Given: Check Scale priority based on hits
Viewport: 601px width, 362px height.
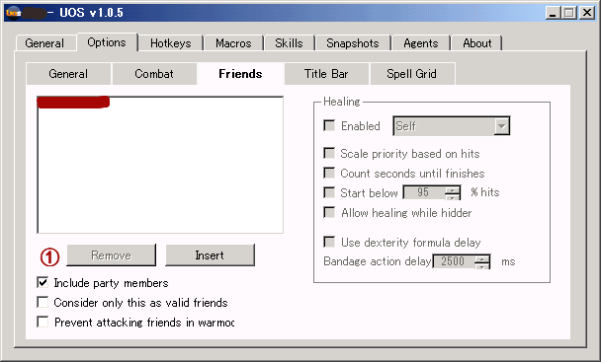Looking at the screenshot, I should pyautogui.click(x=329, y=153).
